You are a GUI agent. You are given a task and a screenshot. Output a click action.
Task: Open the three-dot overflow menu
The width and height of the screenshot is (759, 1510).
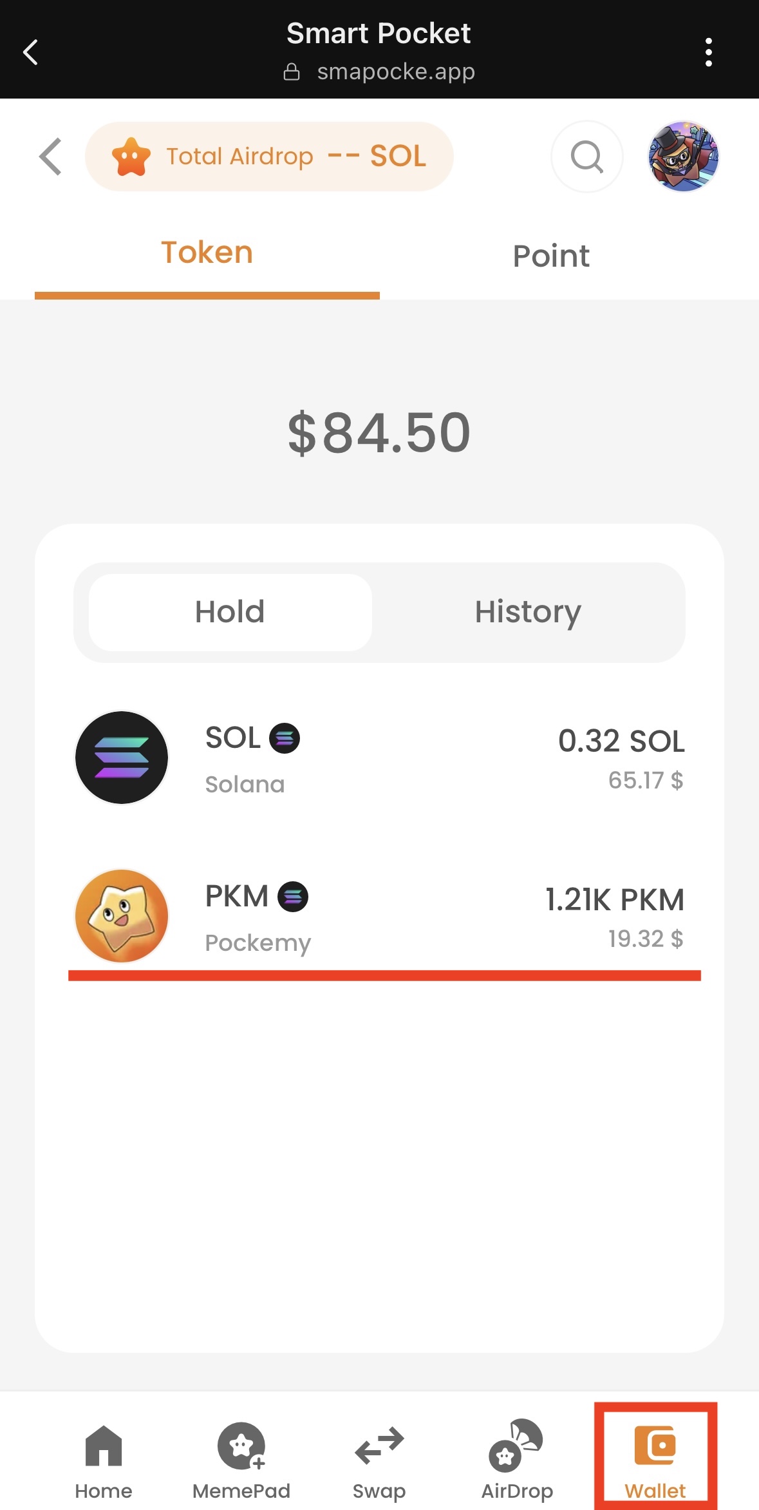click(x=708, y=52)
